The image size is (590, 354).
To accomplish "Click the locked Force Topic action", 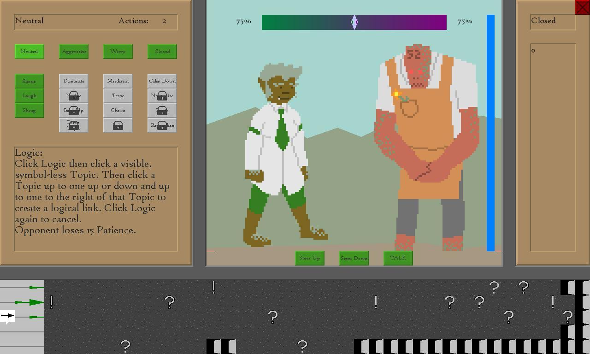I will pos(74,125).
